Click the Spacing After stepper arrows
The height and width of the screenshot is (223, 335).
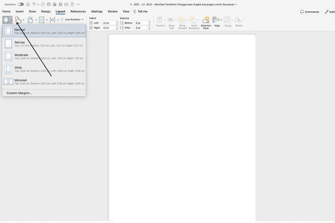[149, 28]
